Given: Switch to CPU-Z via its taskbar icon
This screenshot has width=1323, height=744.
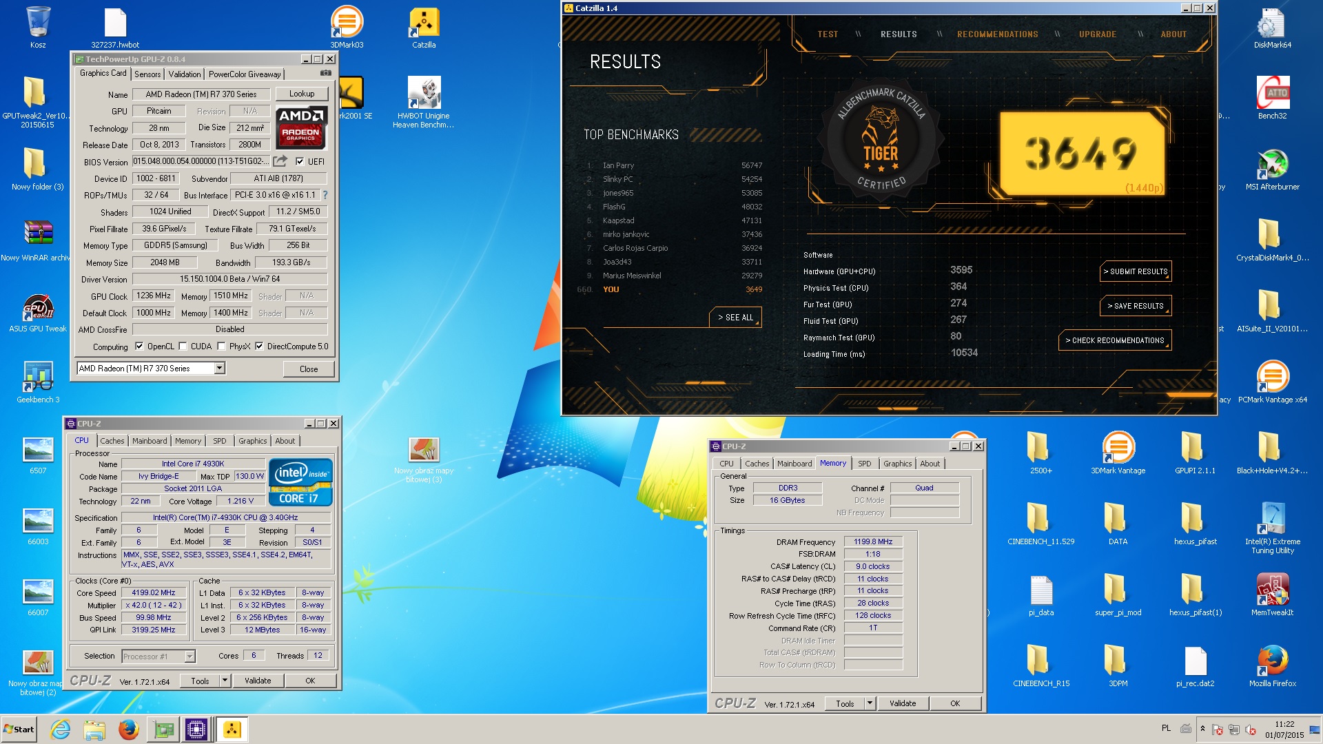Looking at the screenshot, I should [x=196, y=729].
